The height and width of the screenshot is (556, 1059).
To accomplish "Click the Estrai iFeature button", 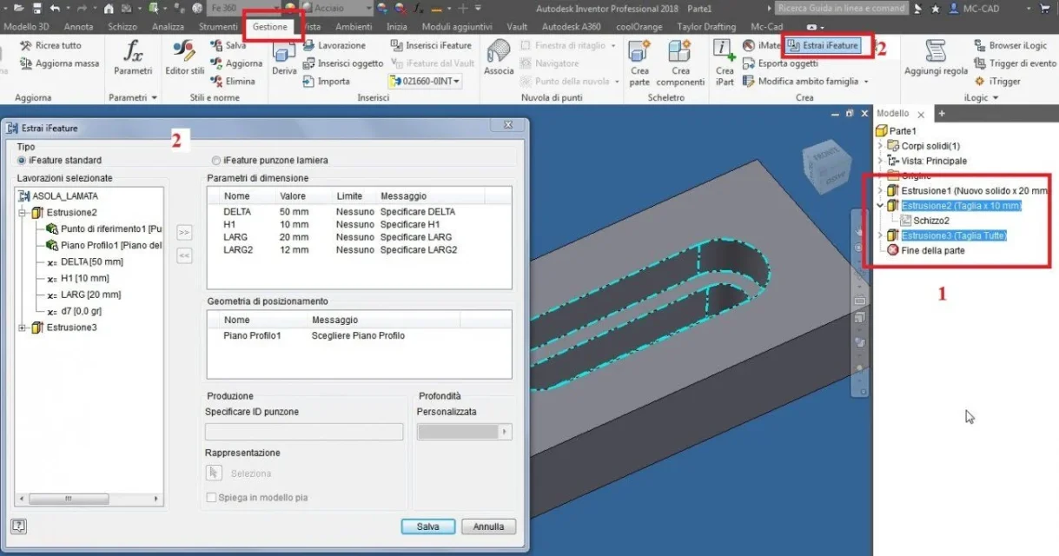I will (x=823, y=45).
